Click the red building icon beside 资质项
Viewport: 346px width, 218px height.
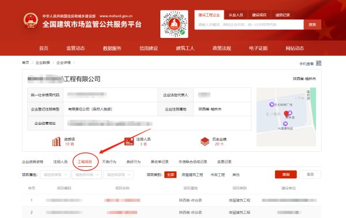click(57, 141)
